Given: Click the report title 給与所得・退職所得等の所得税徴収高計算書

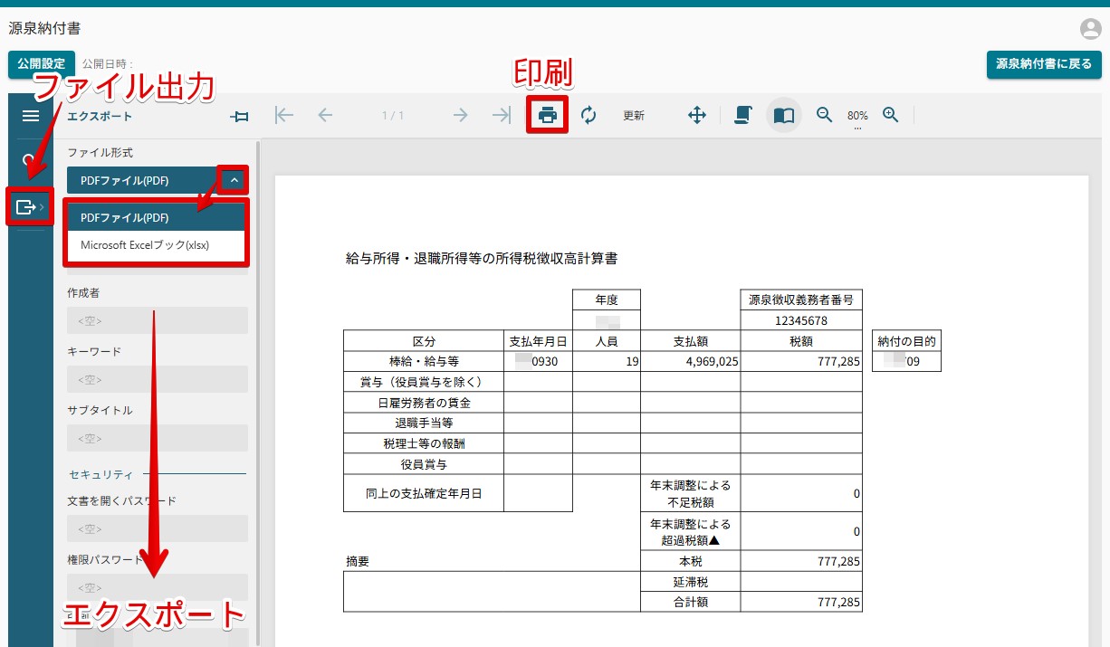Looking at the screenshot, I should [482, 259].
